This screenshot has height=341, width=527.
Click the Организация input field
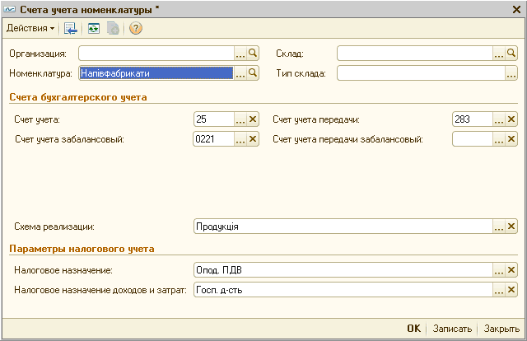click(x=156, y=54)
